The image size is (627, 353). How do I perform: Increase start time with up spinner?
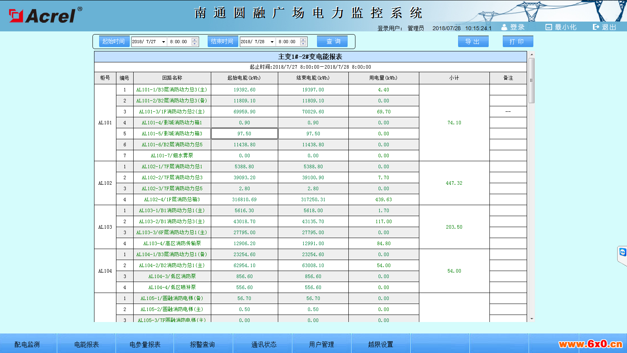pos(195,40)
